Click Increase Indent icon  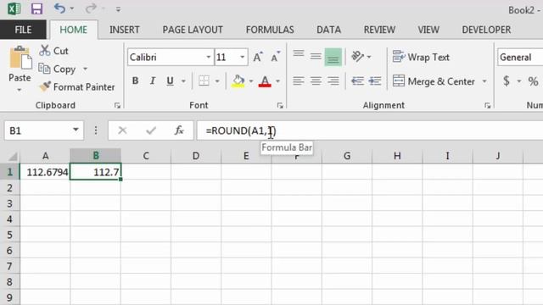point(375,81)
